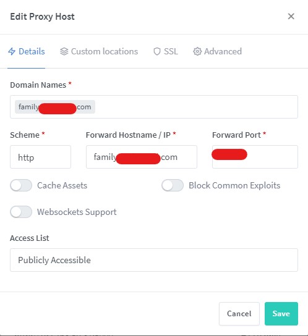Image resolution: width=308 pixels, height=336 pixels.
Task: Select the family domain name tag
Action: (x=55, y=107)
